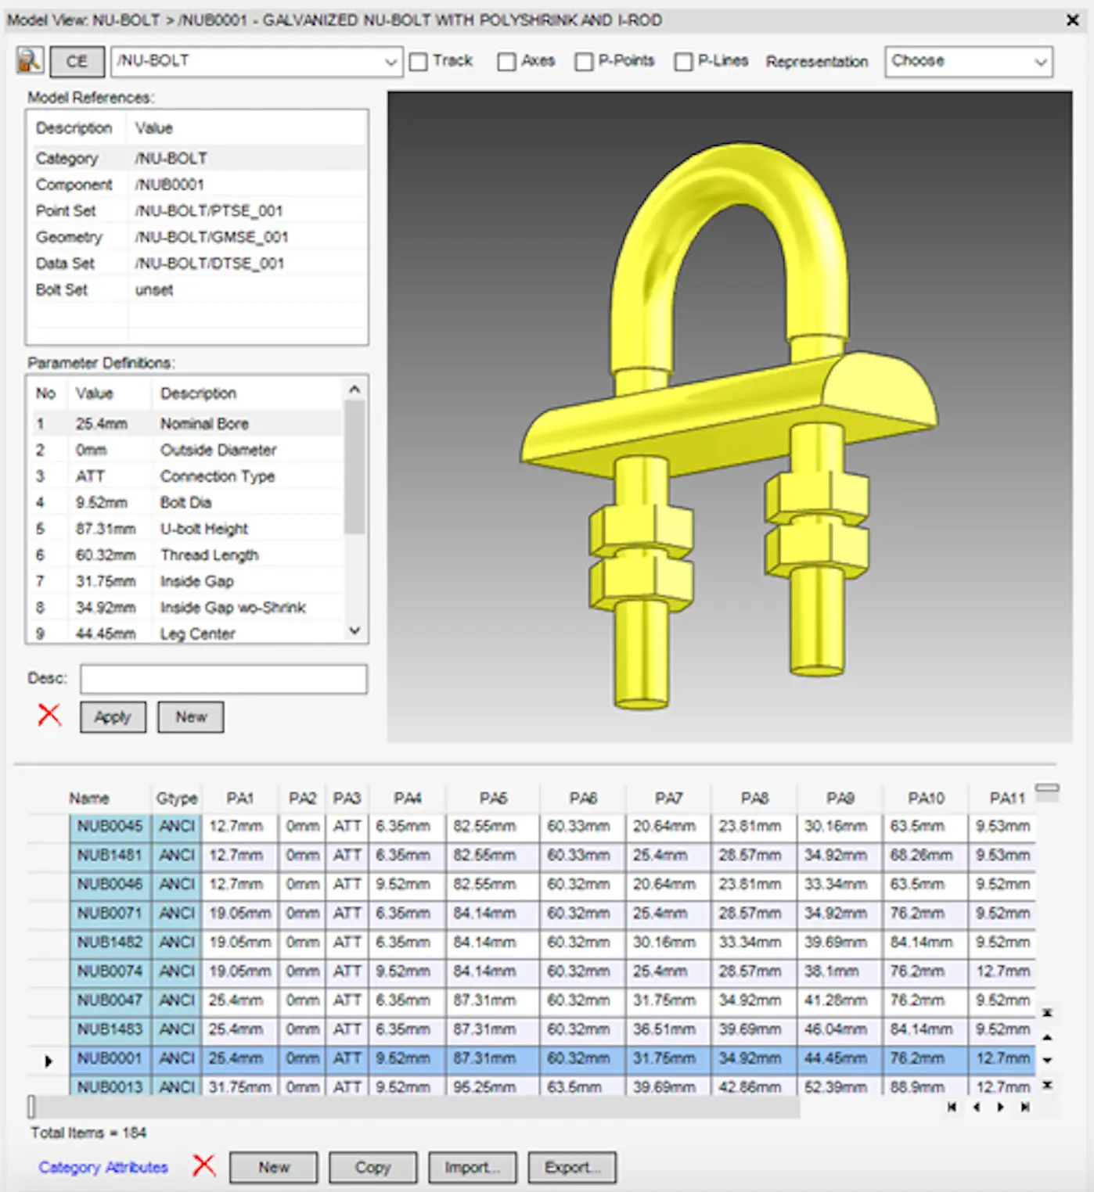The height and width of the screenshot is (1192, 1094).
Task: Go to the previous record with the left arrow
Action: click(976, 1108)
